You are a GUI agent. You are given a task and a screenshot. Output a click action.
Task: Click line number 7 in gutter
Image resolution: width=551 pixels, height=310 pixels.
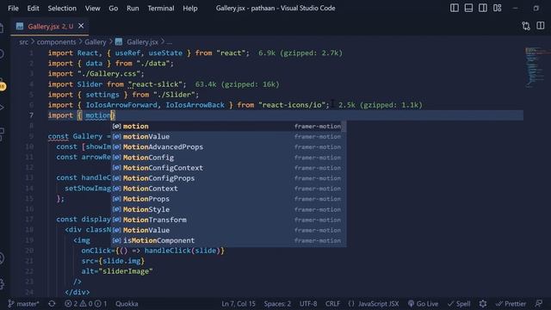[31, 115]
